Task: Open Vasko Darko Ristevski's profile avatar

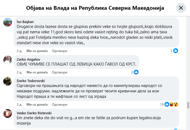Action: tap(8, 113)
